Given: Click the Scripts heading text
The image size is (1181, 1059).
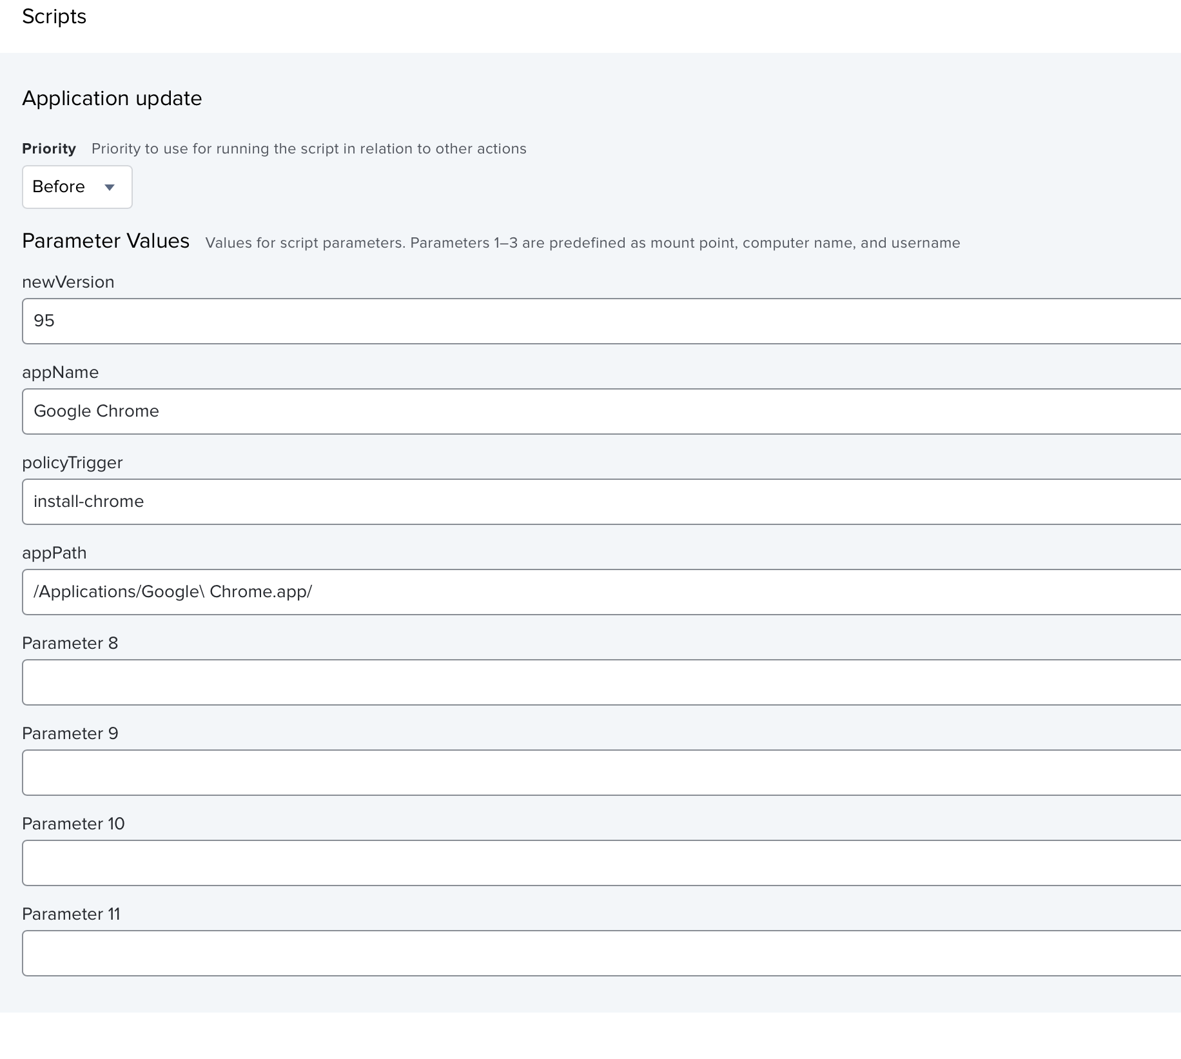Looking at the screenshot, I should (x=54, y=17).
